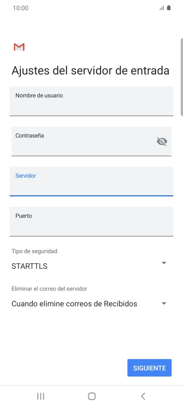Tap the Android home navigation icon

pos(92,396)
